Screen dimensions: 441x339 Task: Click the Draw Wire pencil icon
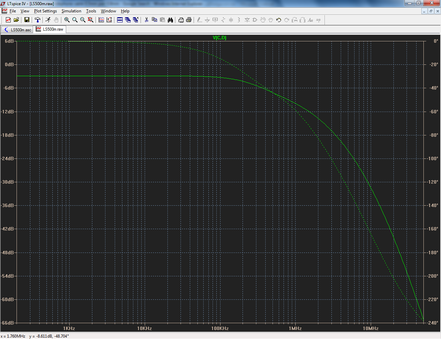[x=199, y=20]
